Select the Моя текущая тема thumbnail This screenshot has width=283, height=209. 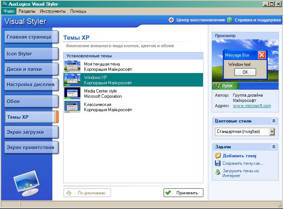coord(72,66)
